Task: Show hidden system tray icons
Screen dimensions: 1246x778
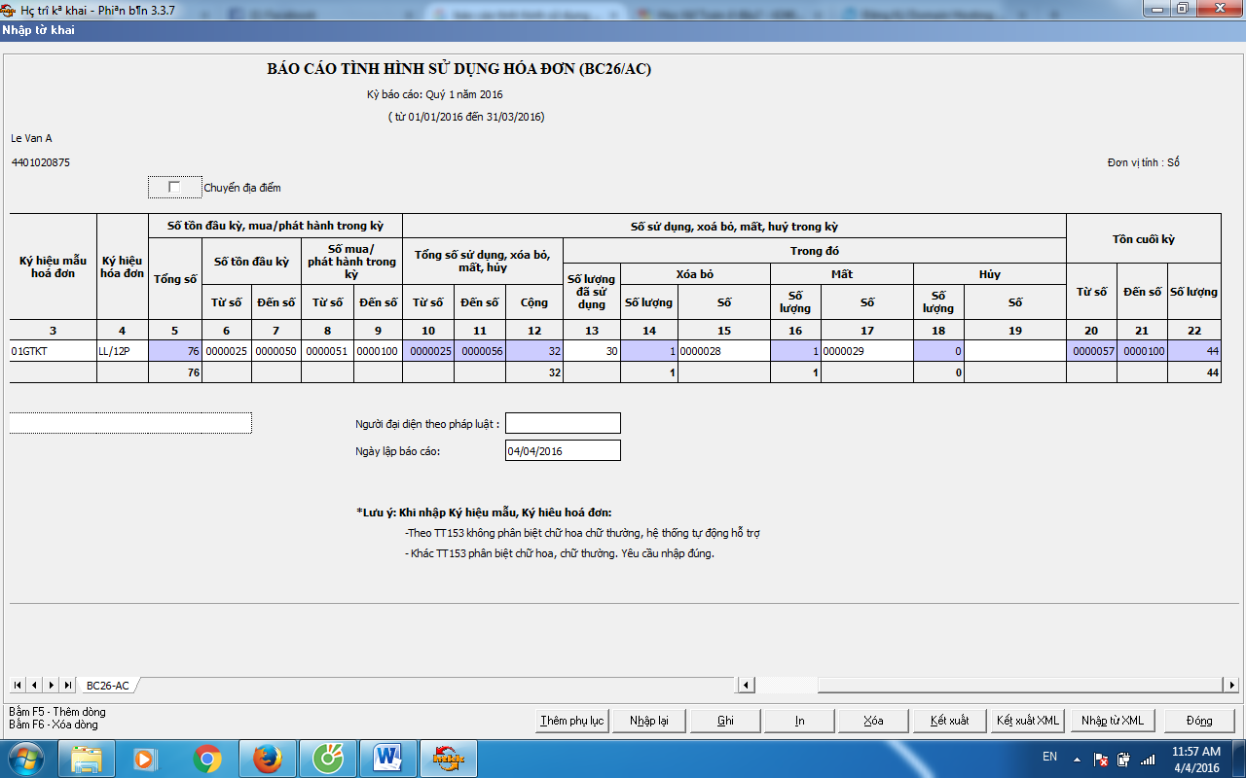Action: 1078,758
